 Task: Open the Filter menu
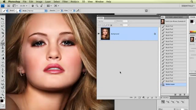click(65, 2)
